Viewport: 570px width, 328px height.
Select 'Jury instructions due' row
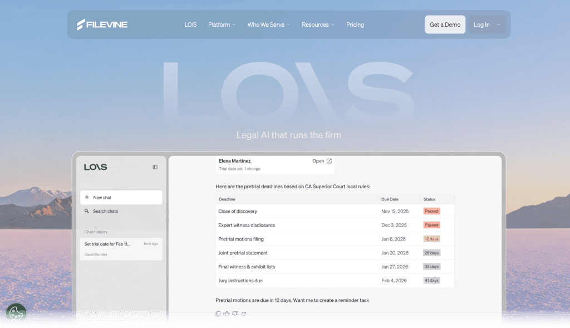(335, 280)
